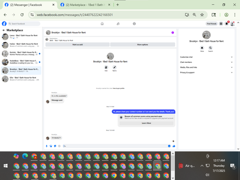Open Home feed icon in top navigation
240x180 pixels.
pyautogui.click(x=102, y=24)
